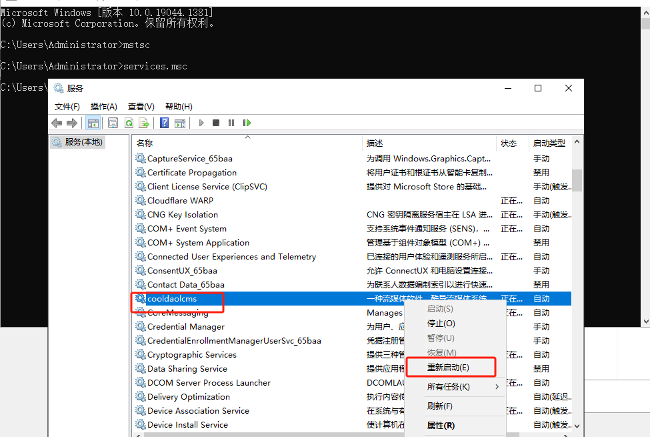Image resolution: width=650 pixels, height=437 pixels.
Task: Open the 操作(A) menu
Action: pos(103,106)
